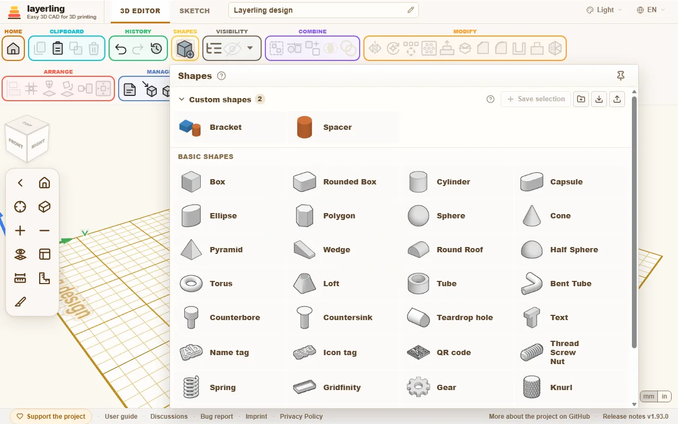Open the object list in Visibility group
This screenshot has width=678, height=424.
[214, 49]
